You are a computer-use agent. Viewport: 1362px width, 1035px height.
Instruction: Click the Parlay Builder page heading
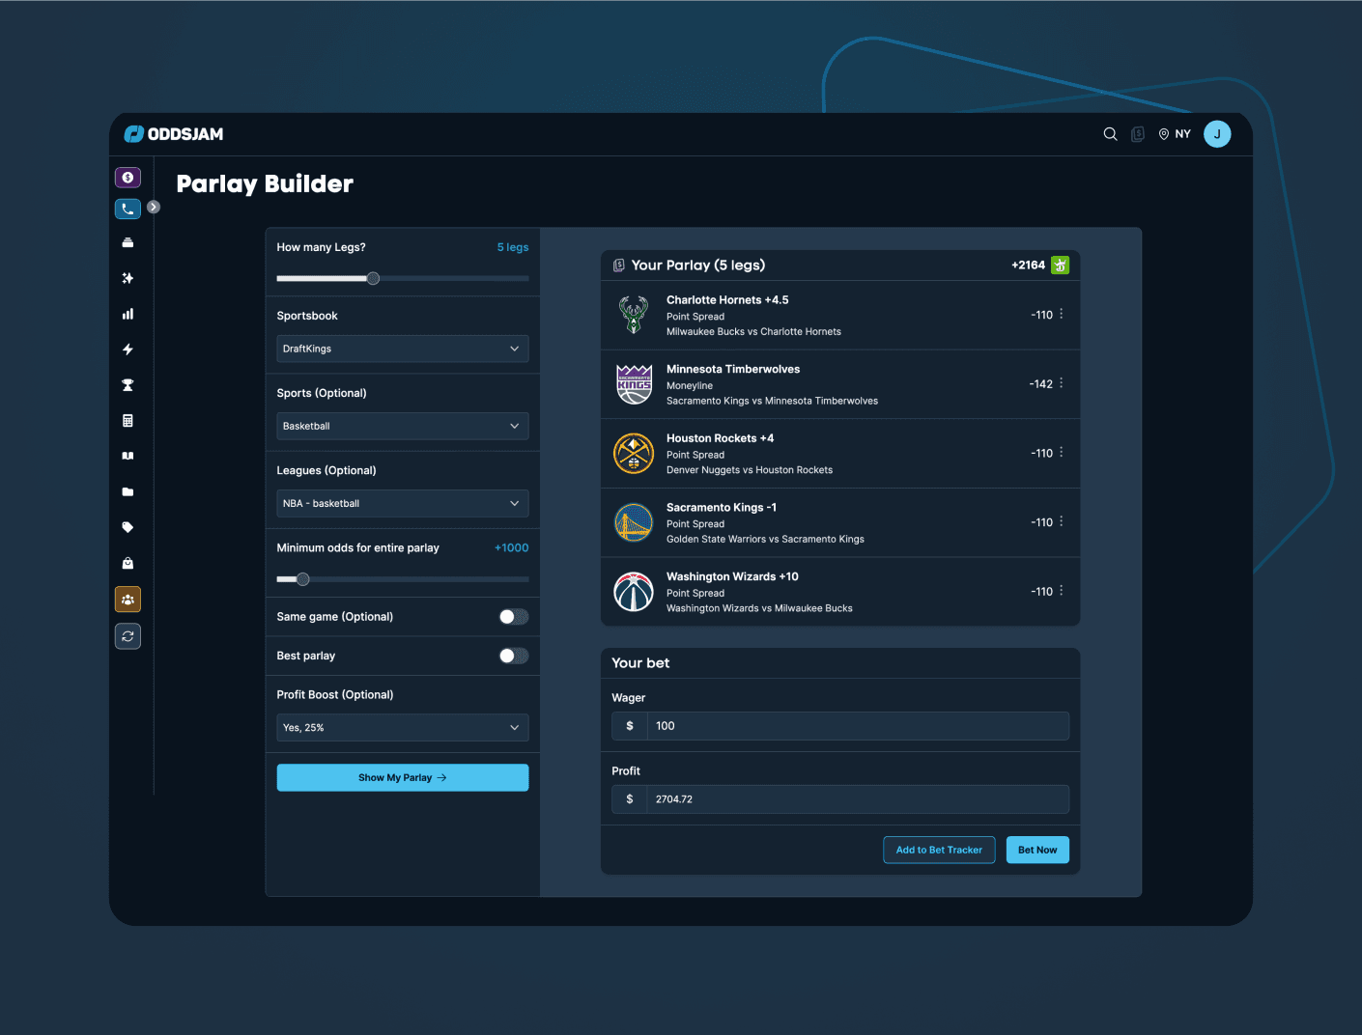pyautogui.click(x=265, y=183)
